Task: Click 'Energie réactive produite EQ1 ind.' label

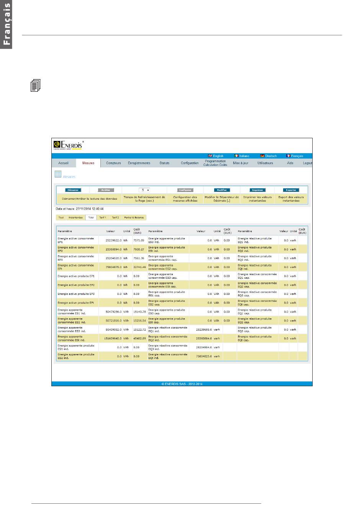Action: tap(254, 240)
